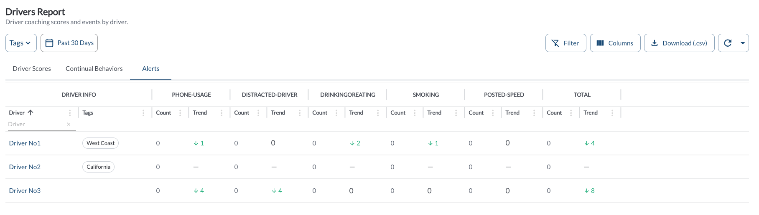Open the Tags dropdown
Image resolution: width=759 pixels, height=215 pixels.
click(x=21, y=43)
